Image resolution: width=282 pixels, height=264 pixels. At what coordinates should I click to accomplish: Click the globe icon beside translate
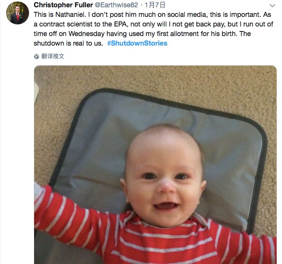point(36,56)
